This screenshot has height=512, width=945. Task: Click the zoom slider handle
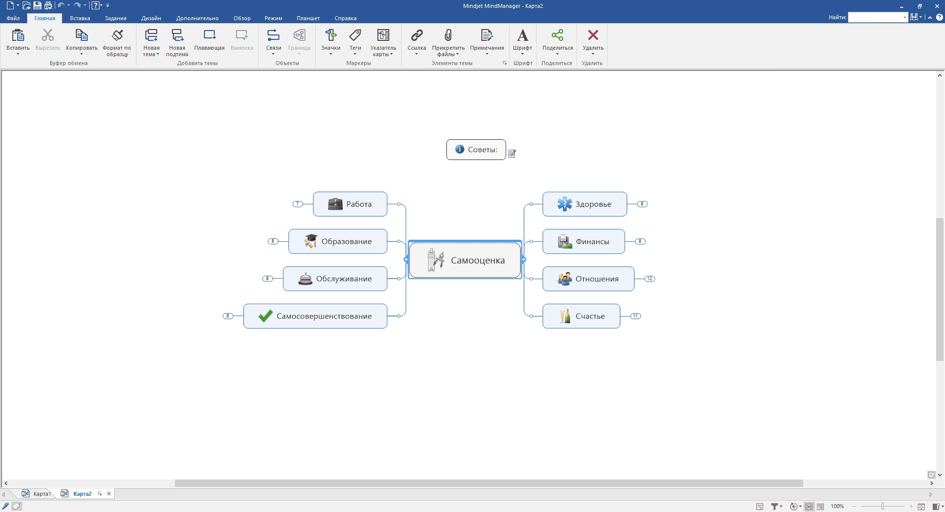(x=882, y=507)
